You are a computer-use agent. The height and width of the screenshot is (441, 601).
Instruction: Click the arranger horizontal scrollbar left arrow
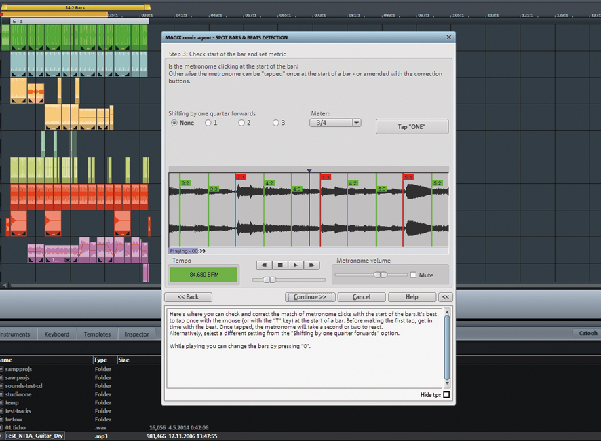coord(5,286)
